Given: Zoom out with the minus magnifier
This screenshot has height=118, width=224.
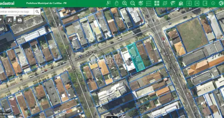Looking at the screenshot, I should pos(133,3).
